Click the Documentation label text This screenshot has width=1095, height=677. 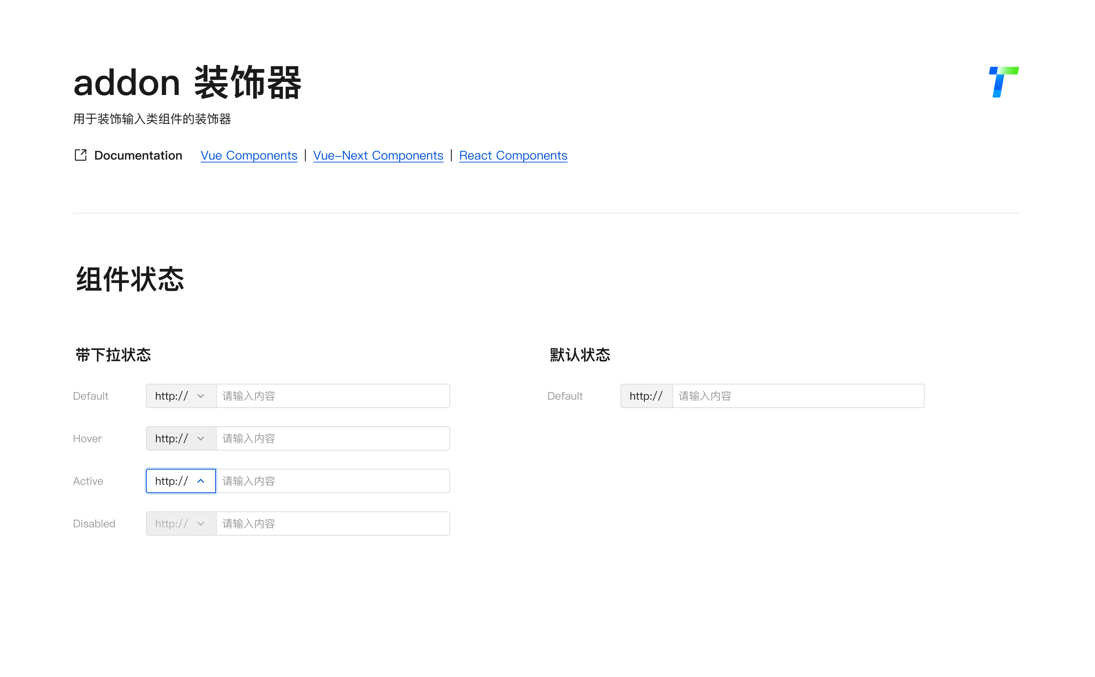[x=138, y=155]
